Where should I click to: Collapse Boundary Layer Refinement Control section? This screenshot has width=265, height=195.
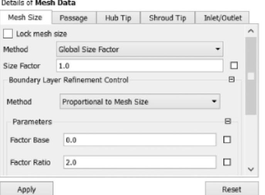tap(231, 80)
